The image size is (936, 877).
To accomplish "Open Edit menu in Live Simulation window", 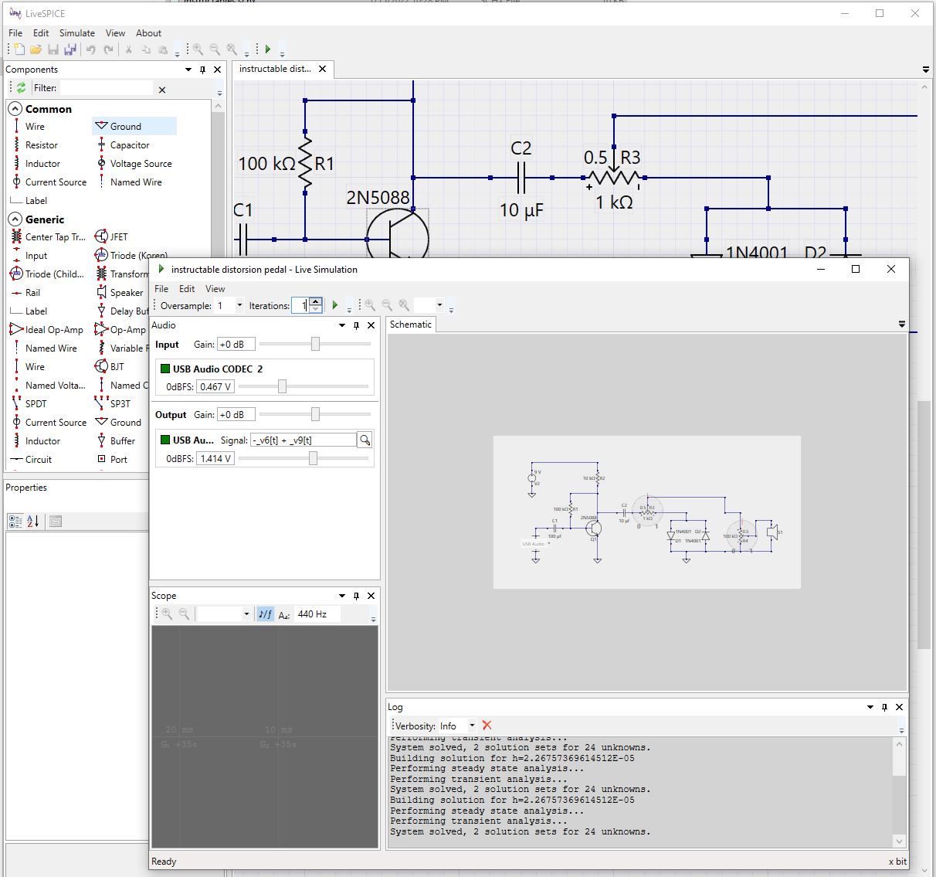I will [187, 288].
